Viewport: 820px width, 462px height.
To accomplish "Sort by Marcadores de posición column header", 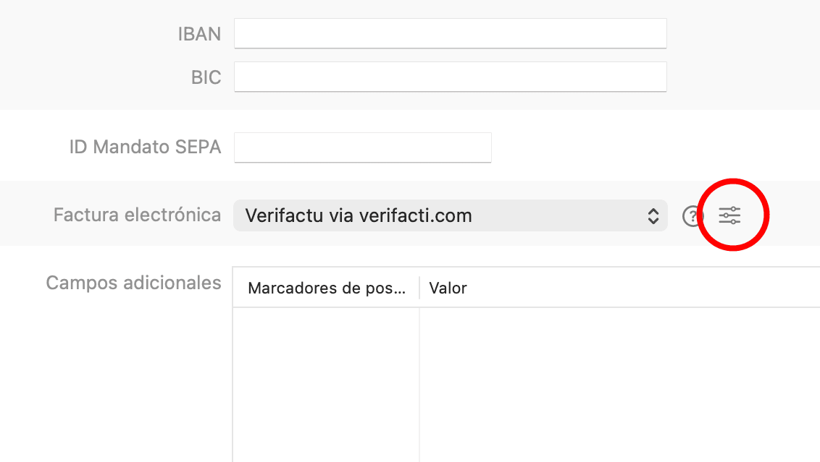I will pyautogui.click(x=326, y=288).
